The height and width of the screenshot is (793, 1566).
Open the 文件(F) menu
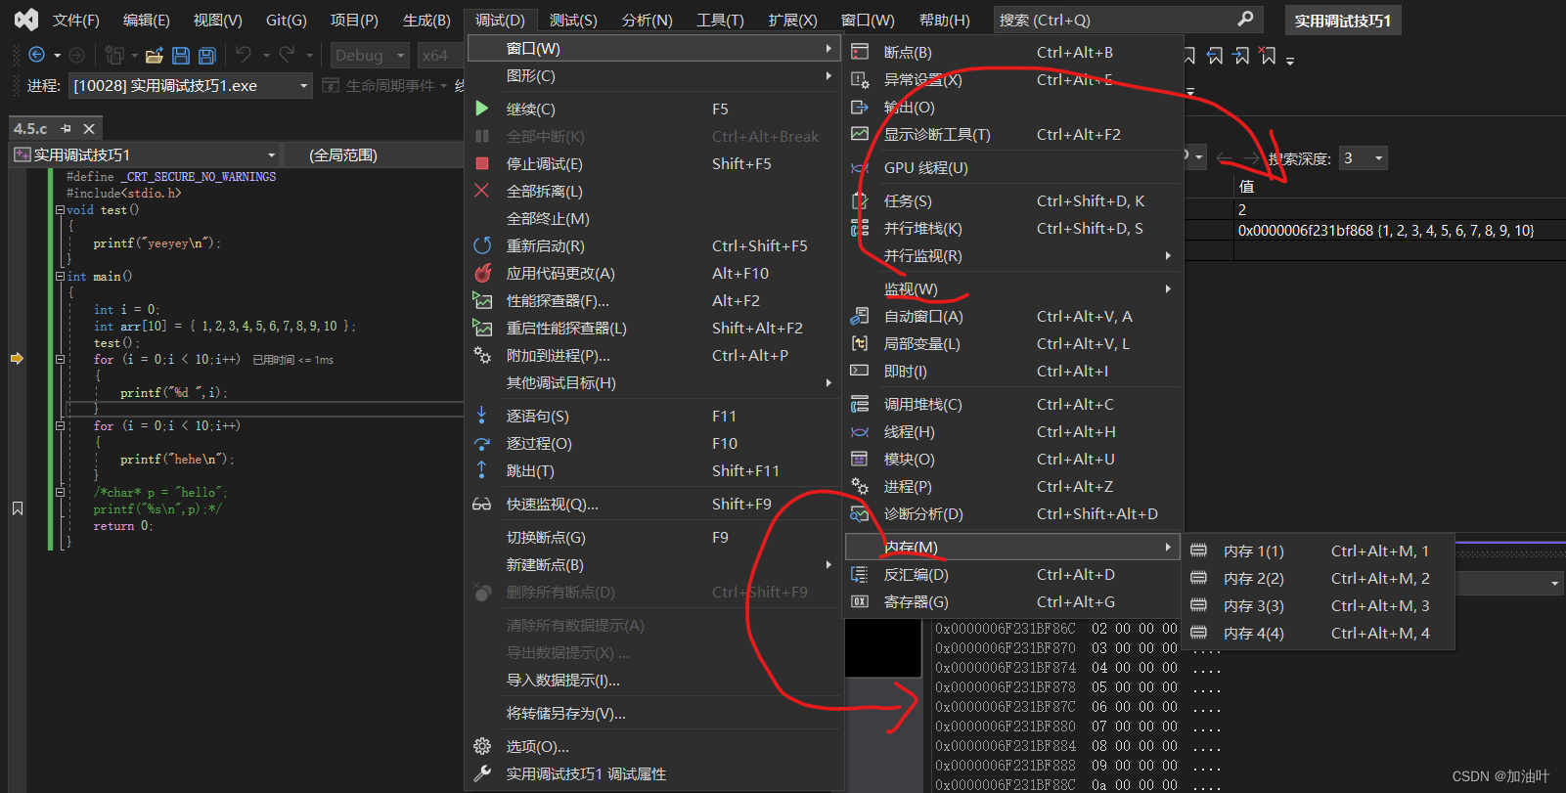click(x=75, y=20)
